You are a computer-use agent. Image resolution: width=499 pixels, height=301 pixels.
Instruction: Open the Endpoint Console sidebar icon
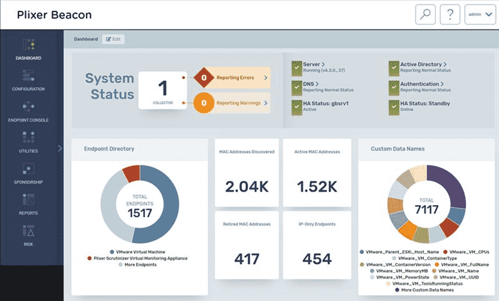(x=29, y=107)
